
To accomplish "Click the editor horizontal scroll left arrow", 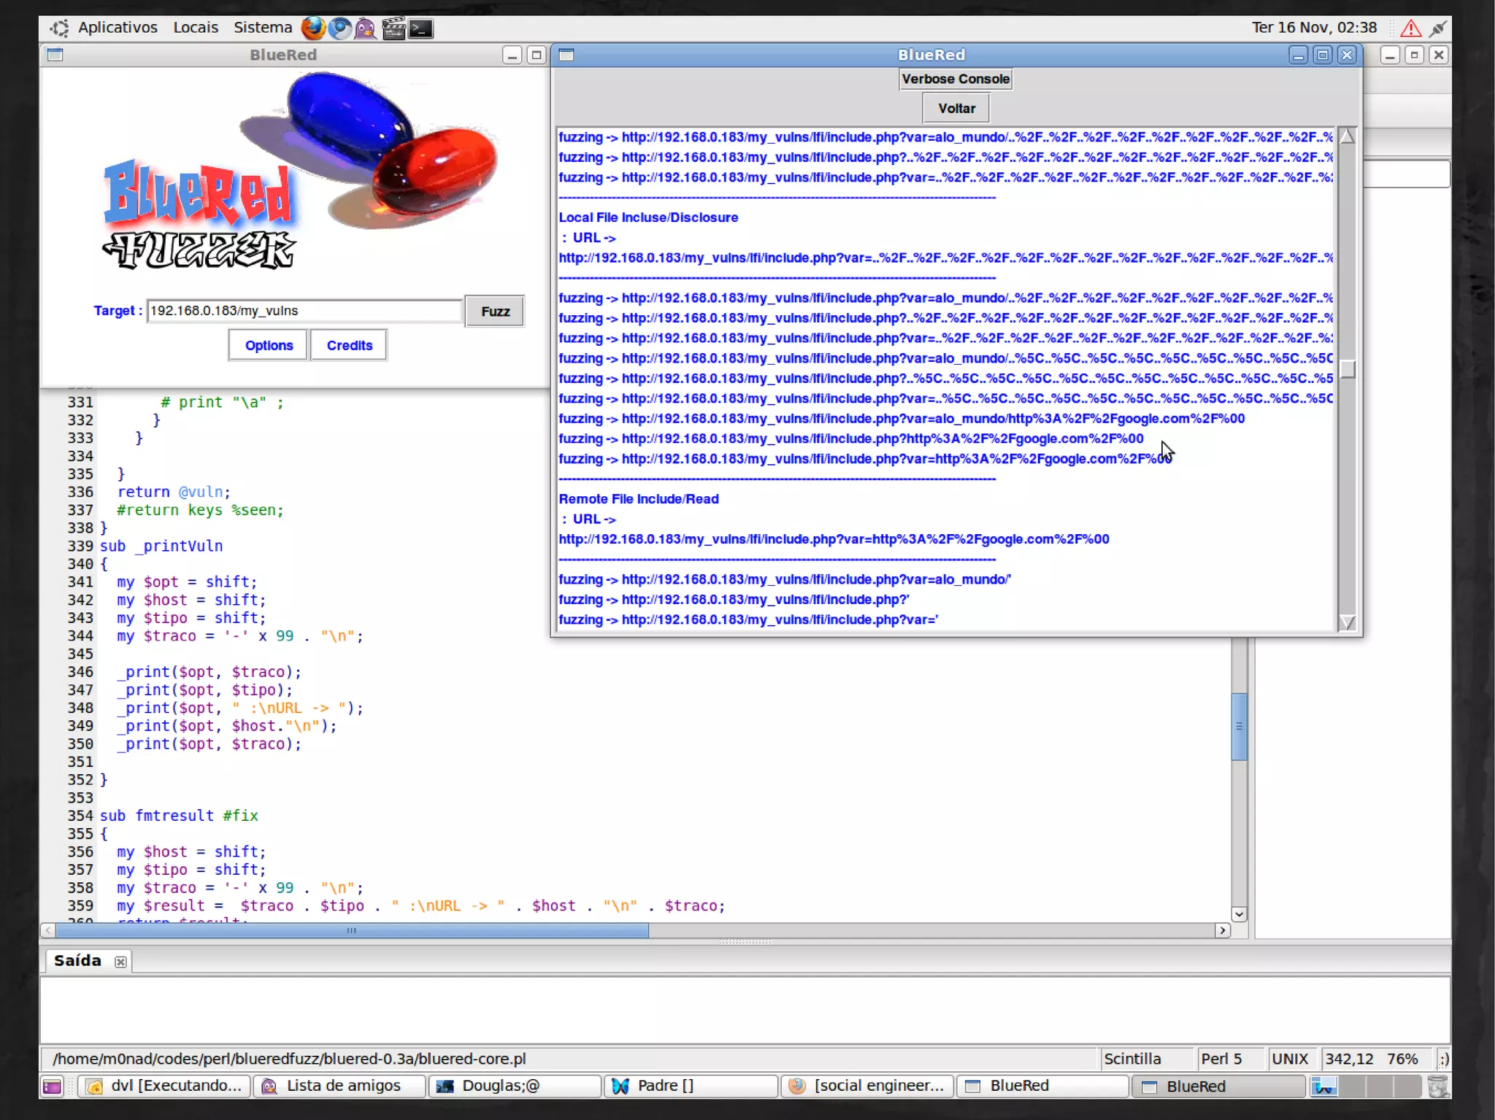I will coord(48,930).
